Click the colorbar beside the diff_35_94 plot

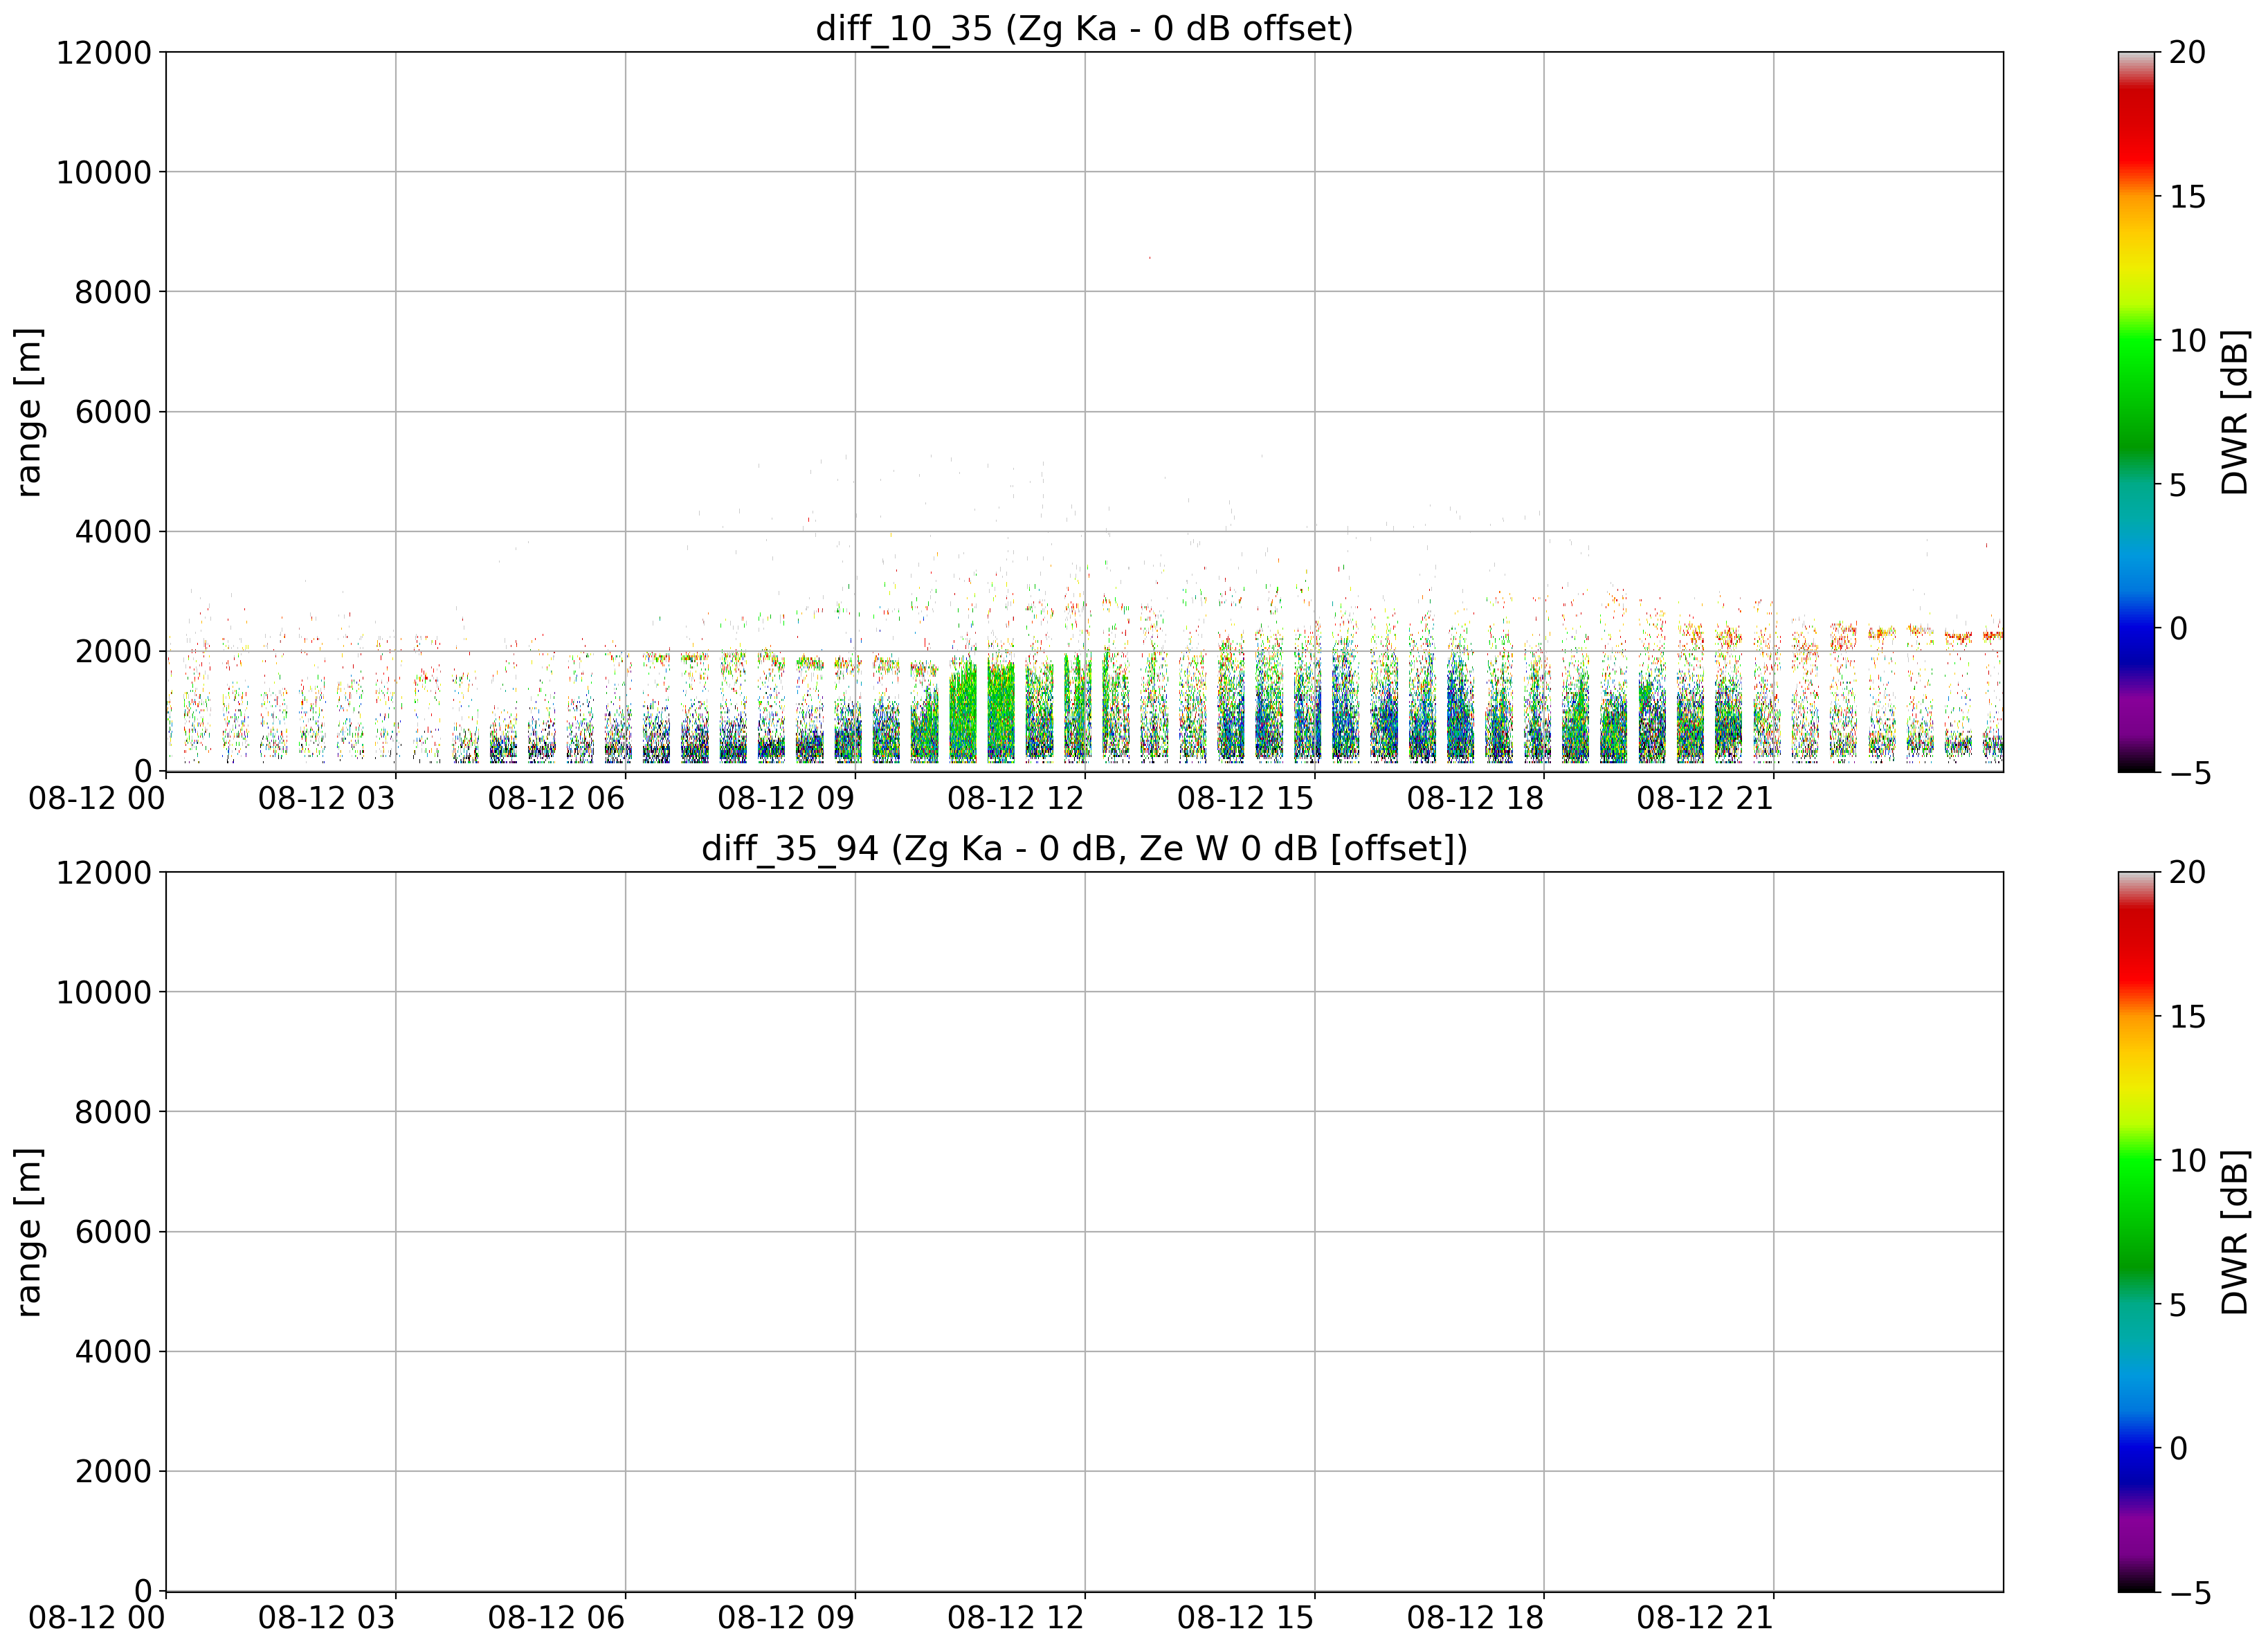[2136, 1232]
